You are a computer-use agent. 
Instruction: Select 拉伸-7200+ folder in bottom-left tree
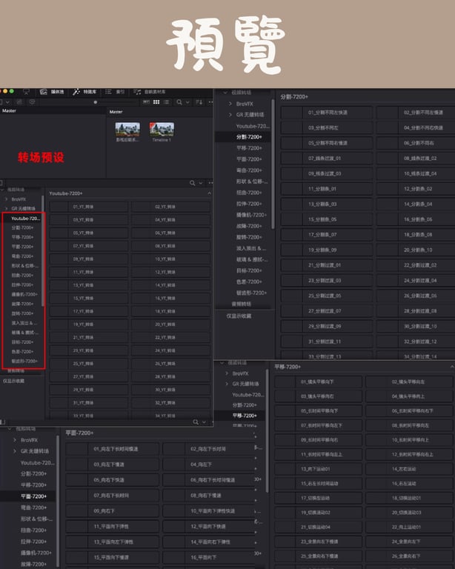[x=33, y=542]
